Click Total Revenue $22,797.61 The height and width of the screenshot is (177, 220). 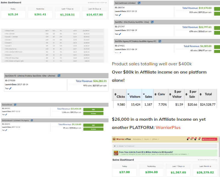click(x=197, y=27)
